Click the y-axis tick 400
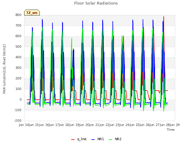The width and height of the screenshot is (193, 145). point(18,57)
